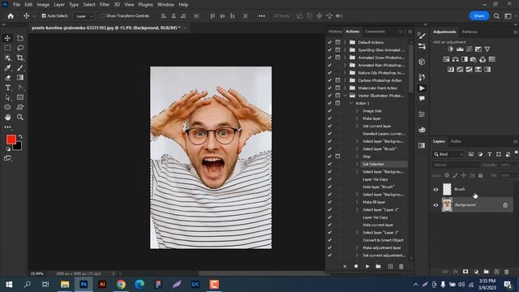Add Brightness/Contrast adjustment icon
This screenshot has width=519, height=292.
[x=451, y=49]
